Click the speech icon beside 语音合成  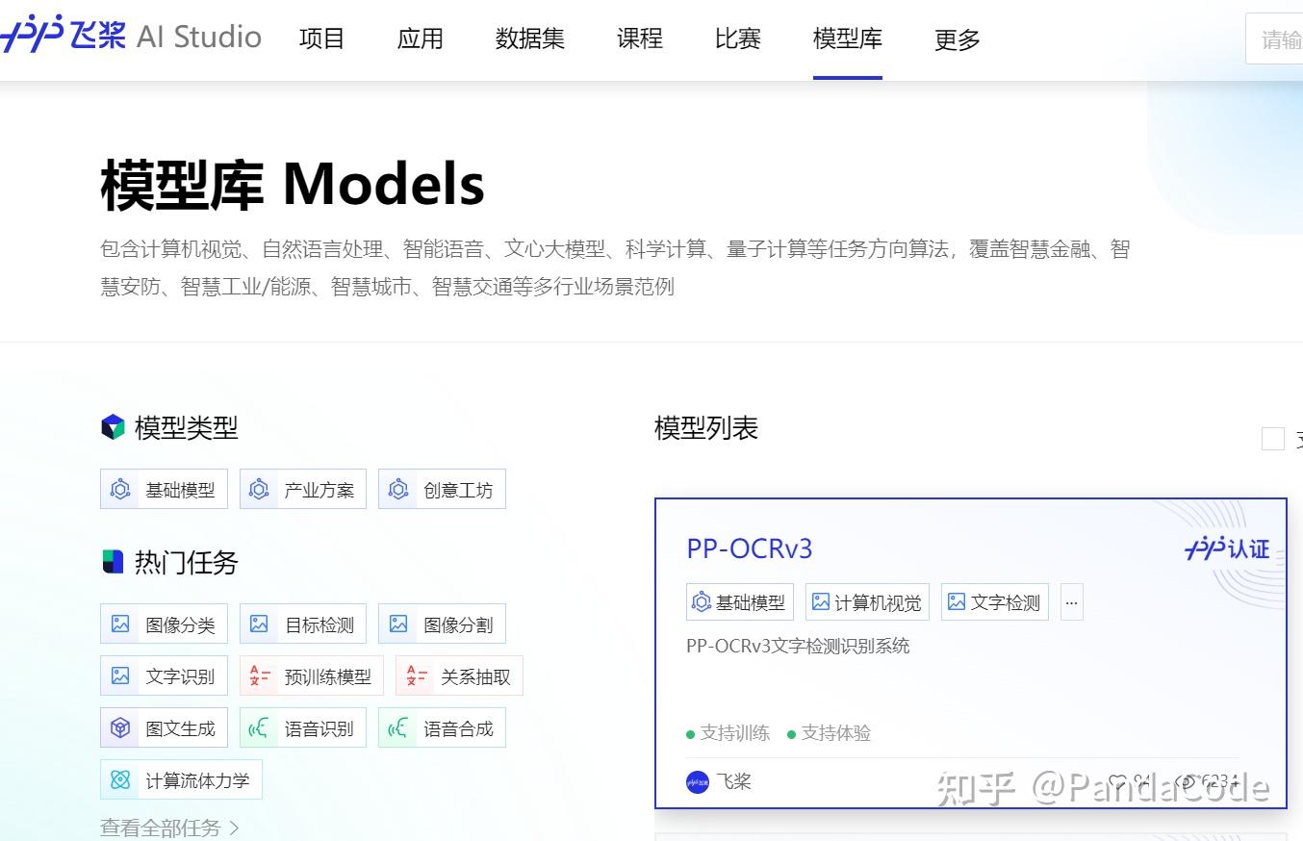(398, 727)
